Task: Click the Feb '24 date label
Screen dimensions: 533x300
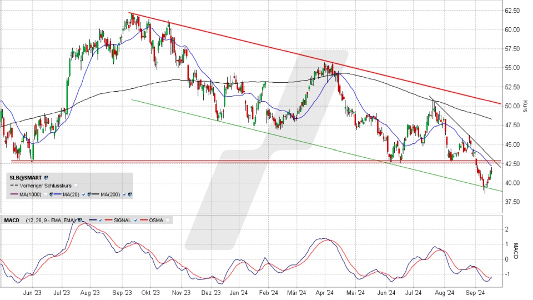Action: point(269,293)
